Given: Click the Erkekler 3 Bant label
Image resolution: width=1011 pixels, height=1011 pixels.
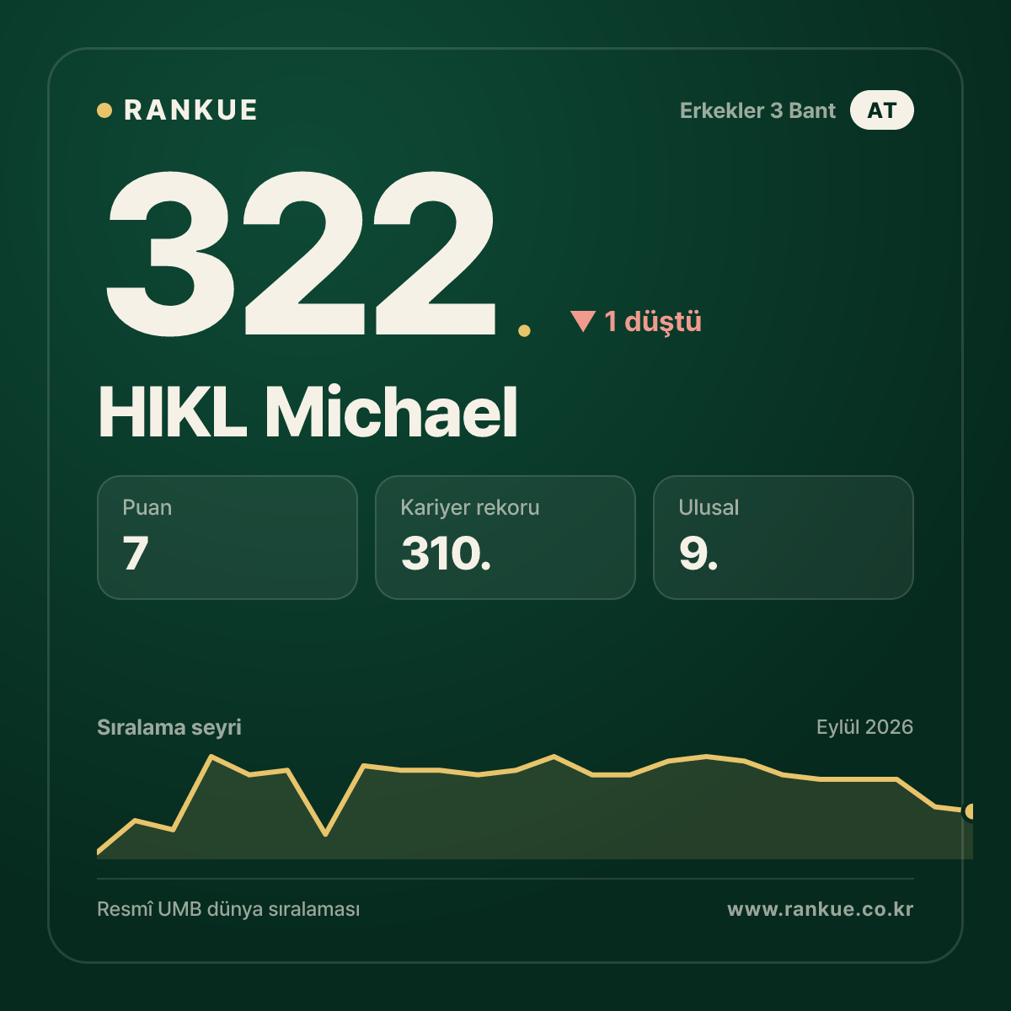Looking at the screenshot, I should click(757, 110).
